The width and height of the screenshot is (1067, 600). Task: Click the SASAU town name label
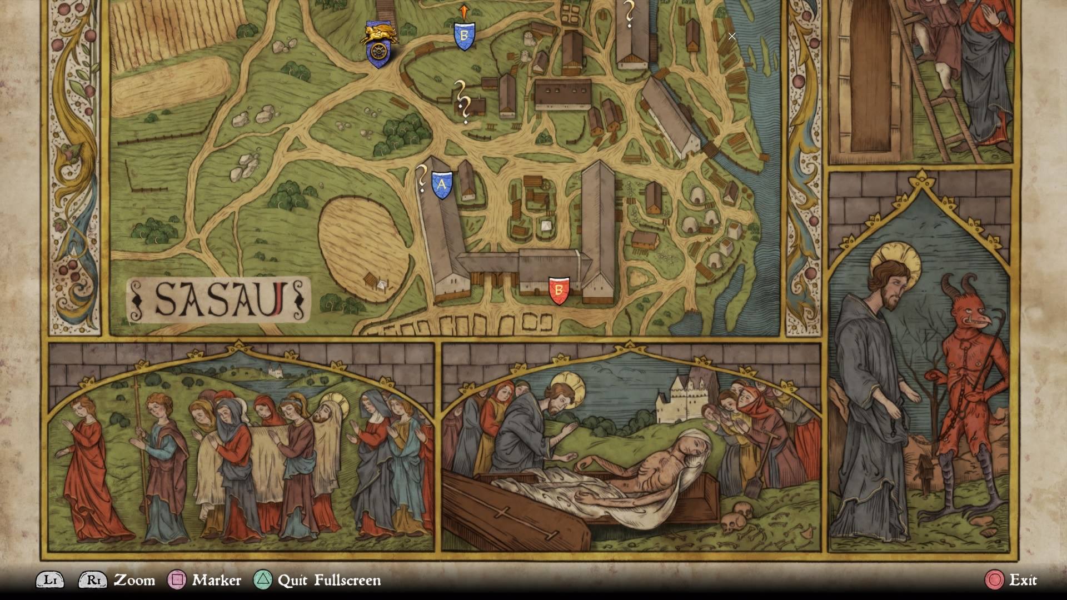click(218, 300)
